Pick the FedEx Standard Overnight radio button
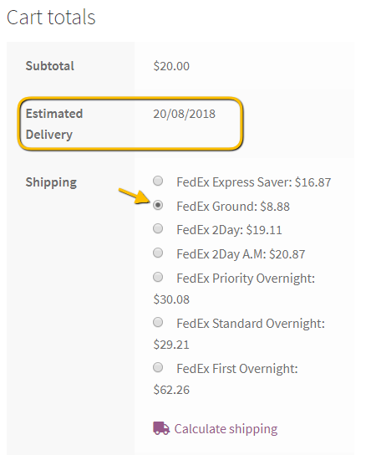The width and height of the screenshot is (376, 455). [158, 322]
